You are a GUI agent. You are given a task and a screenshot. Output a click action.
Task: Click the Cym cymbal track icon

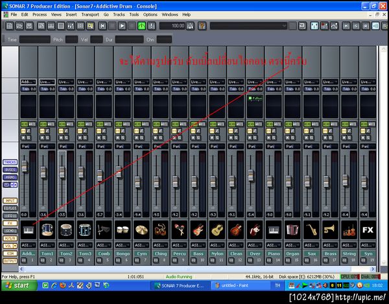tap(141, 229)
